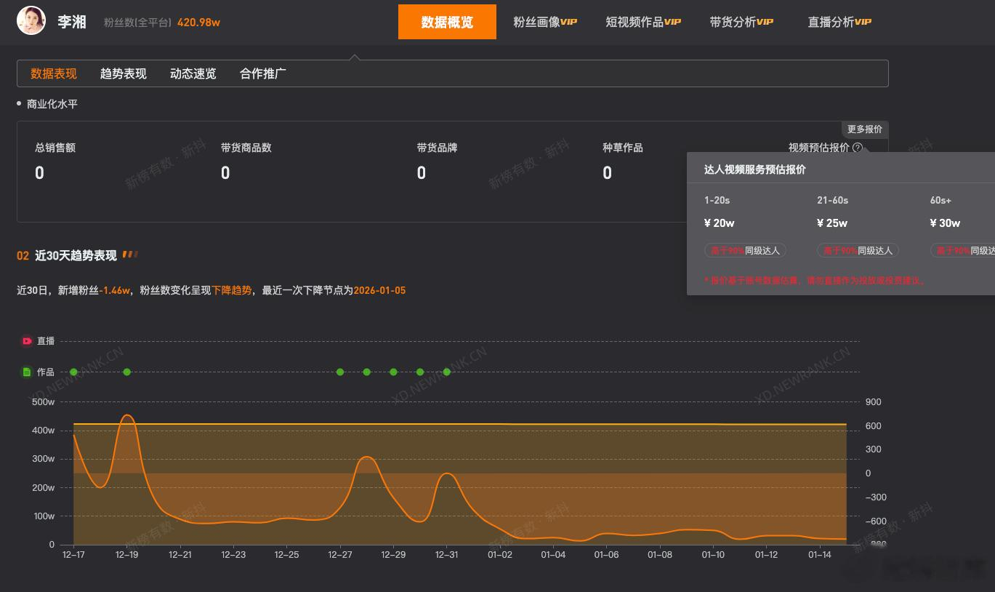Screen dimensions: 995x592
Task: Click the ¥ 20w price for 1-20s
Action: click(720, 223)
